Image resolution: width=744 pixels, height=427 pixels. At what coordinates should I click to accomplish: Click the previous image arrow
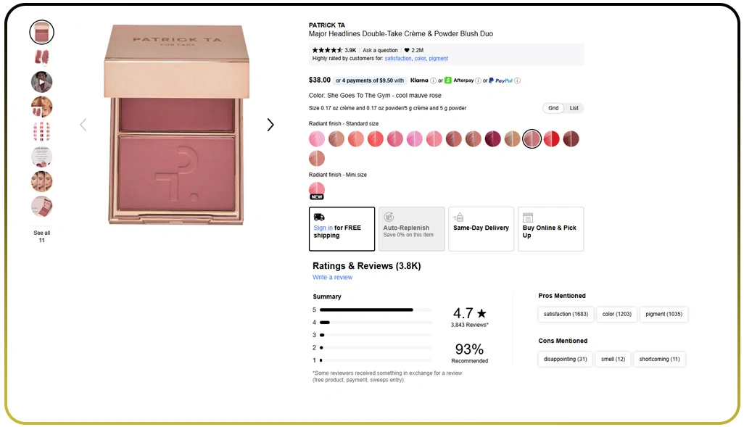[x=83, y=125]
